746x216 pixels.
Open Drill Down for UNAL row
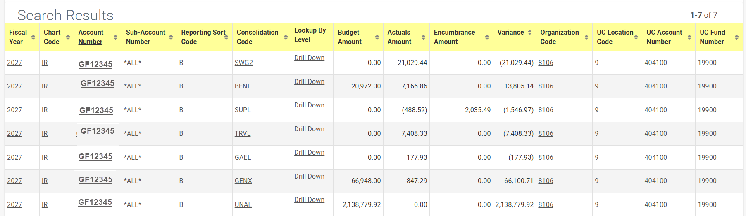point(309,200)
